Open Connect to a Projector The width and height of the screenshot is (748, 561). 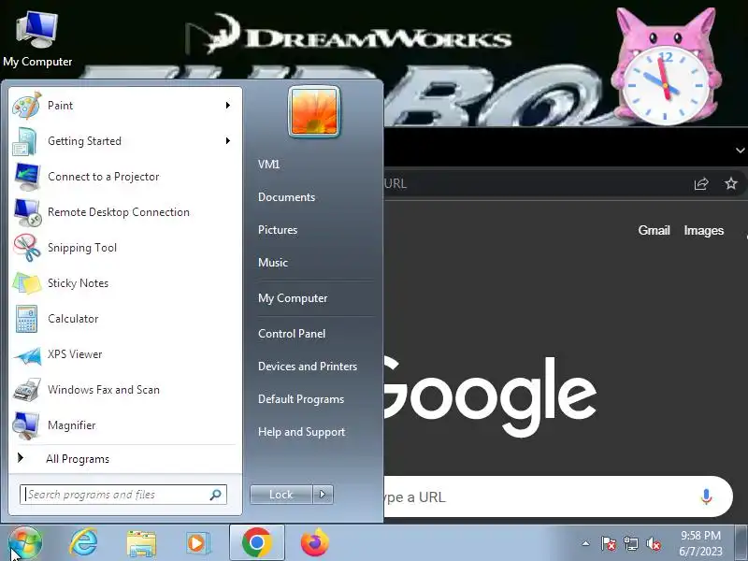(125, 177)
